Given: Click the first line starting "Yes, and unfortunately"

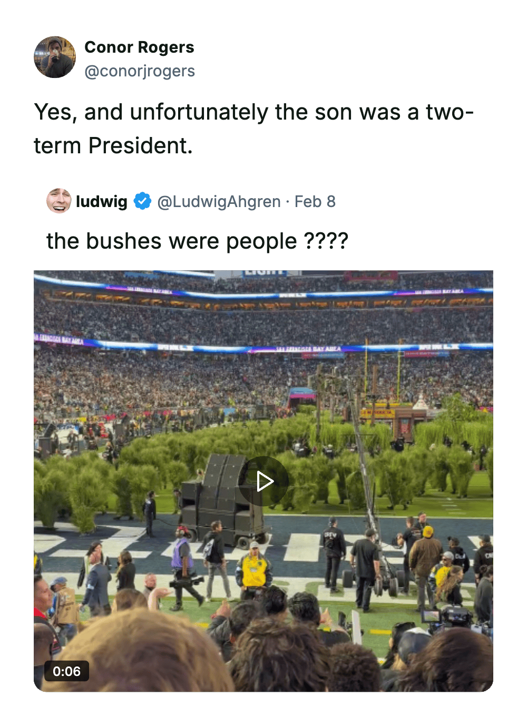Looking at the screenshot, I should (253, 112).
